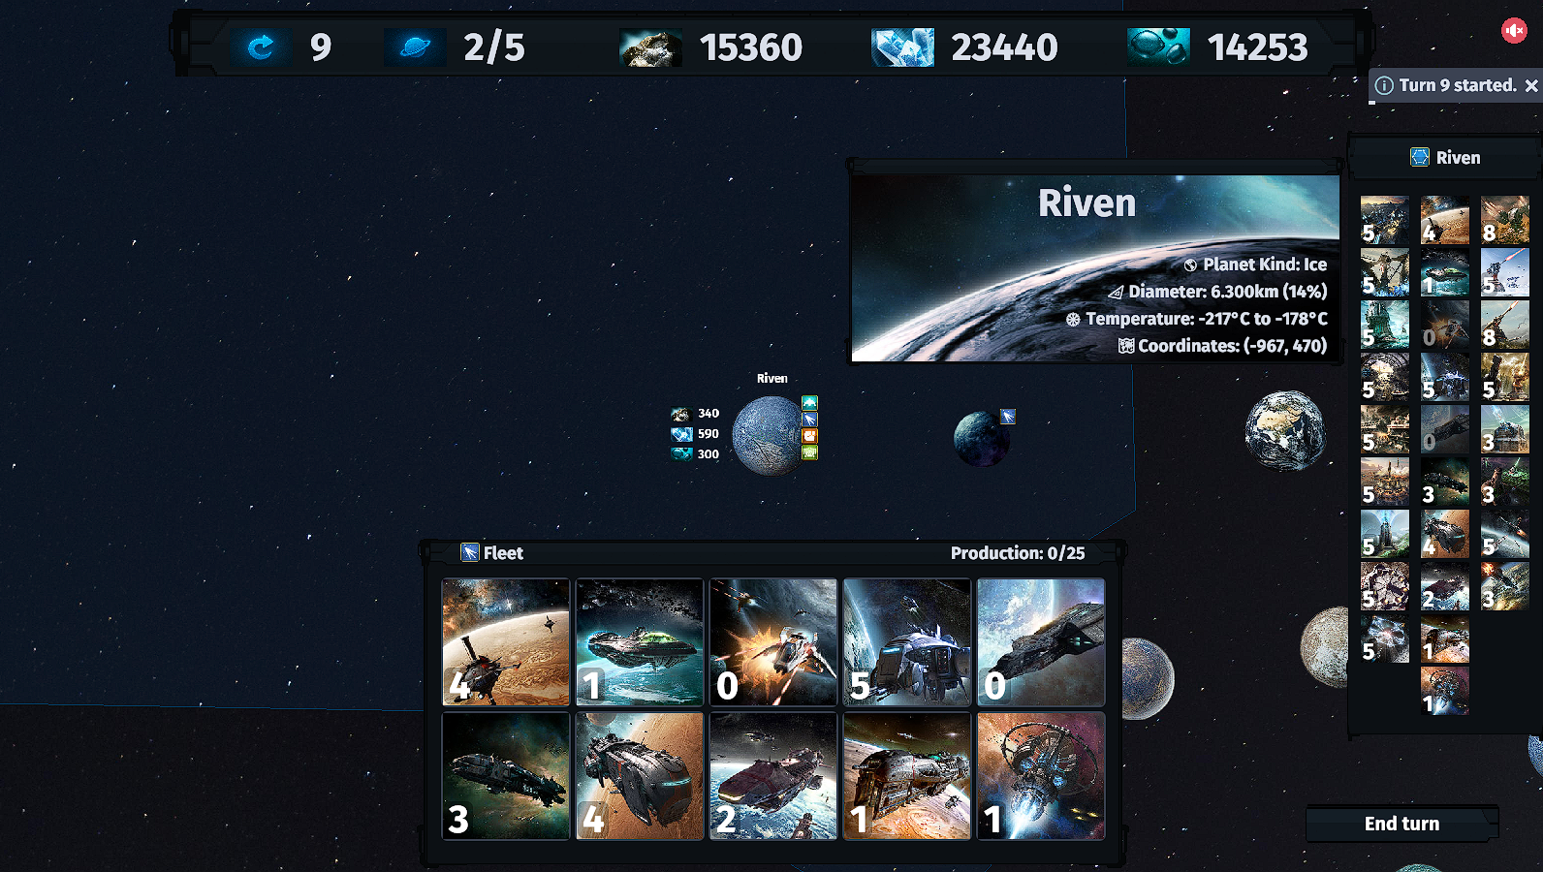
Task: Select the green saucer ship with count 1
Action: (x=640, y=642)
